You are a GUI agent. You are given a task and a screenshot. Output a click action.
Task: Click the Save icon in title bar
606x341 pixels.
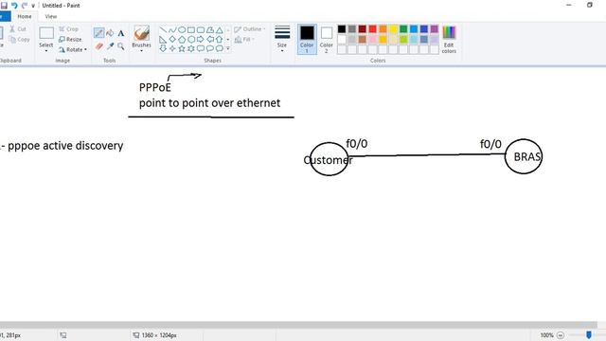pos(4,6)
